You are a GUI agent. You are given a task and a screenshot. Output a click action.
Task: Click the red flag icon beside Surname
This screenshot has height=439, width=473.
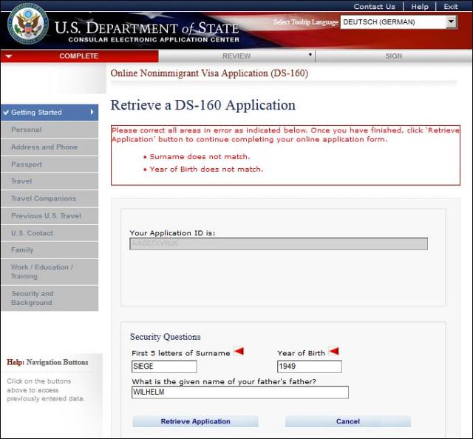click(239, 352)
